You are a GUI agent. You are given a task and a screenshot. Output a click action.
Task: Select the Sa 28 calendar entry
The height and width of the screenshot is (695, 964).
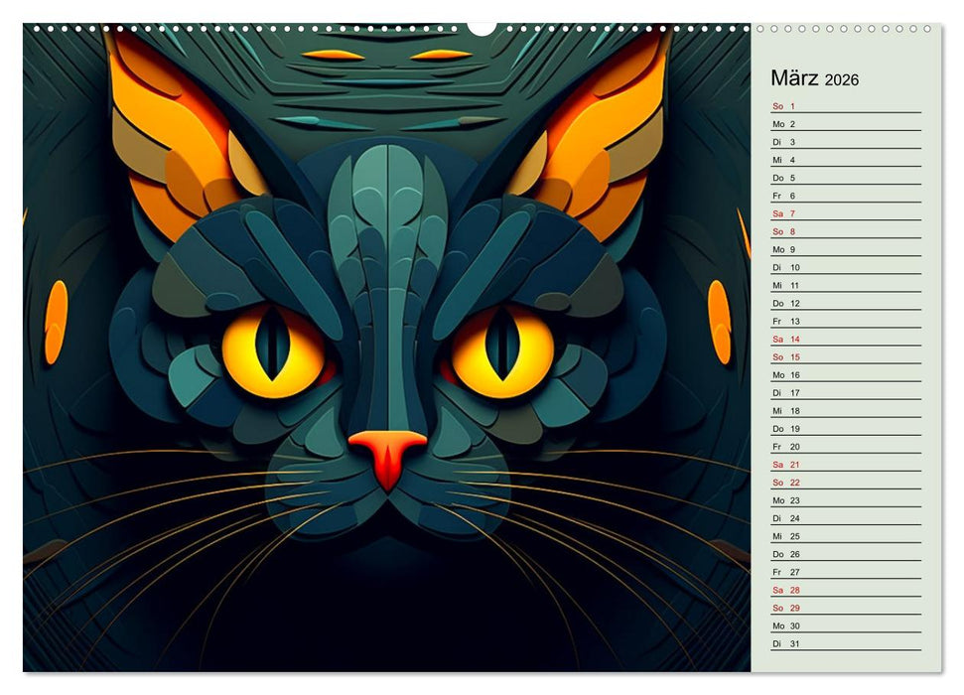tap(845, 590)
